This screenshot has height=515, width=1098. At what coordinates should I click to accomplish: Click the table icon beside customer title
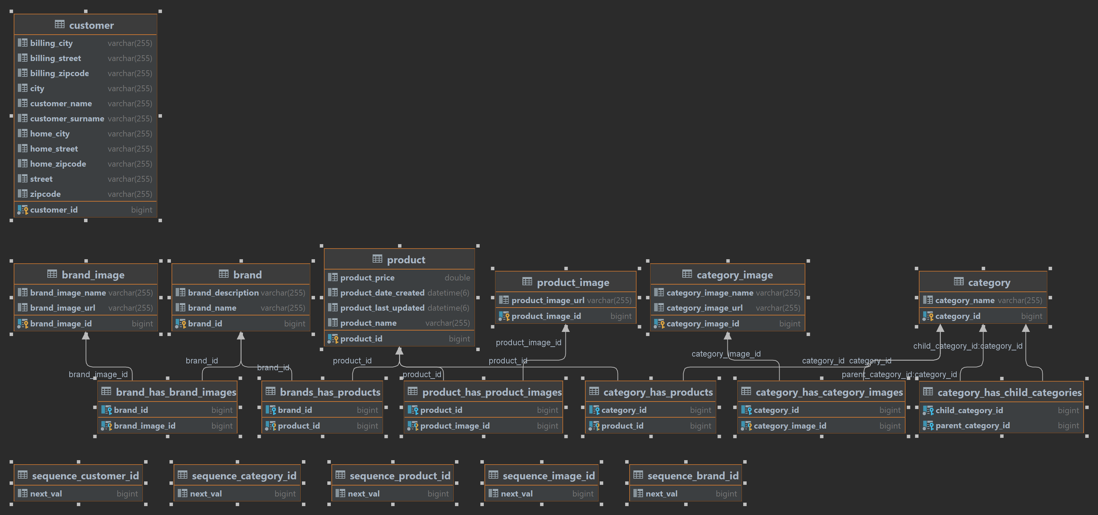[x=60, y=25]
